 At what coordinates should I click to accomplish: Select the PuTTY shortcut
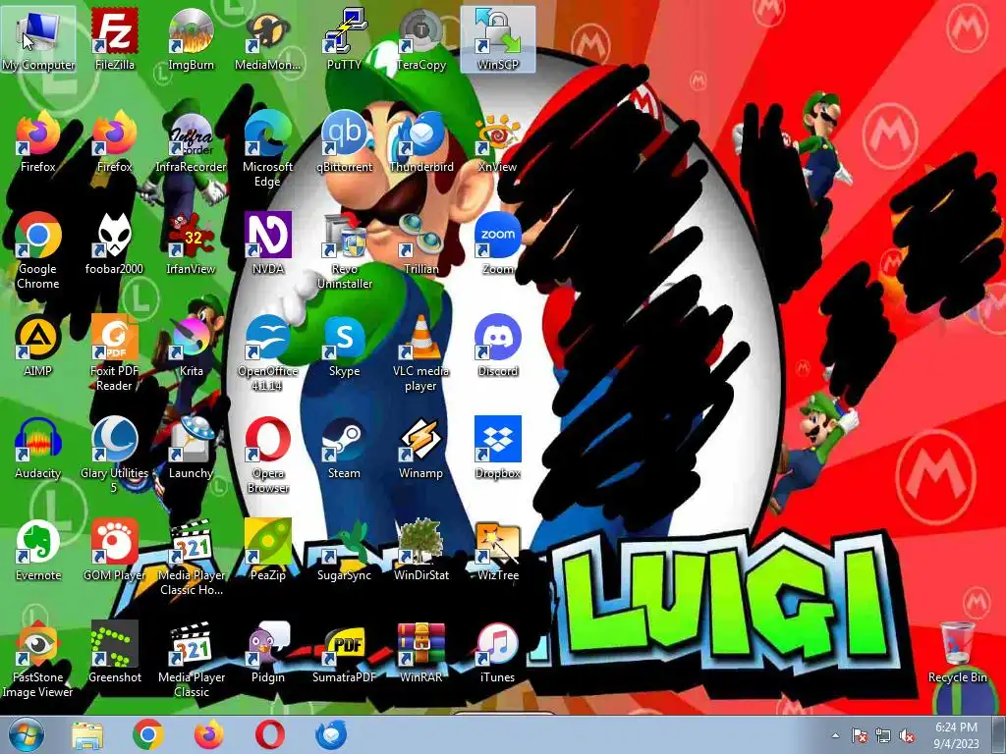click(x=344, y=39)
